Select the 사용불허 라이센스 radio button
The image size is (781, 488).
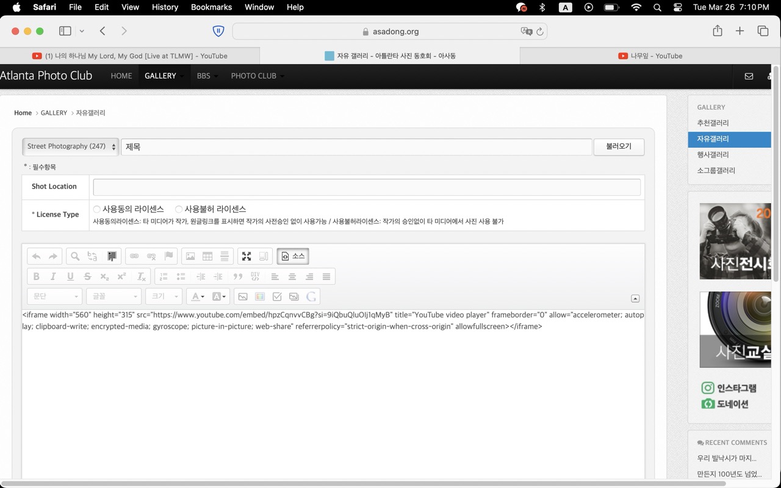pos(179,209)
